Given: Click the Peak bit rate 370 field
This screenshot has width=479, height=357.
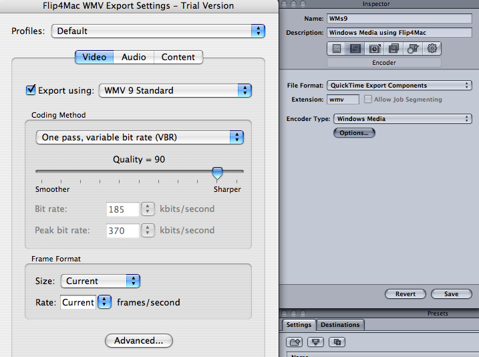Looking at the screenshot, I should (123, 231).
